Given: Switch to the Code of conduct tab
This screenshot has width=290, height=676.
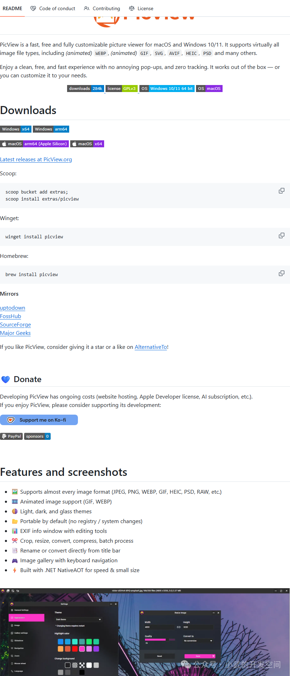Looking at the screenshot, I should coord(53,8).
